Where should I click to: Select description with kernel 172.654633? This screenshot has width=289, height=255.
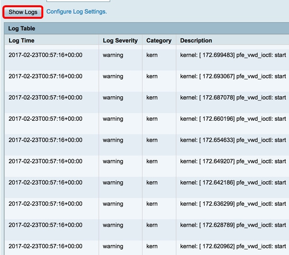click(233, 140)
